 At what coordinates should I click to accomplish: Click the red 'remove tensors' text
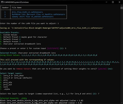click(x=24, y=69)
